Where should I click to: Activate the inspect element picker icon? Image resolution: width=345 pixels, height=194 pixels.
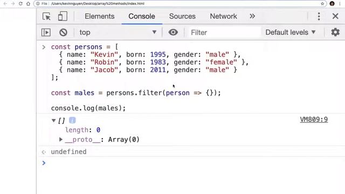click(x=46, y=16)
